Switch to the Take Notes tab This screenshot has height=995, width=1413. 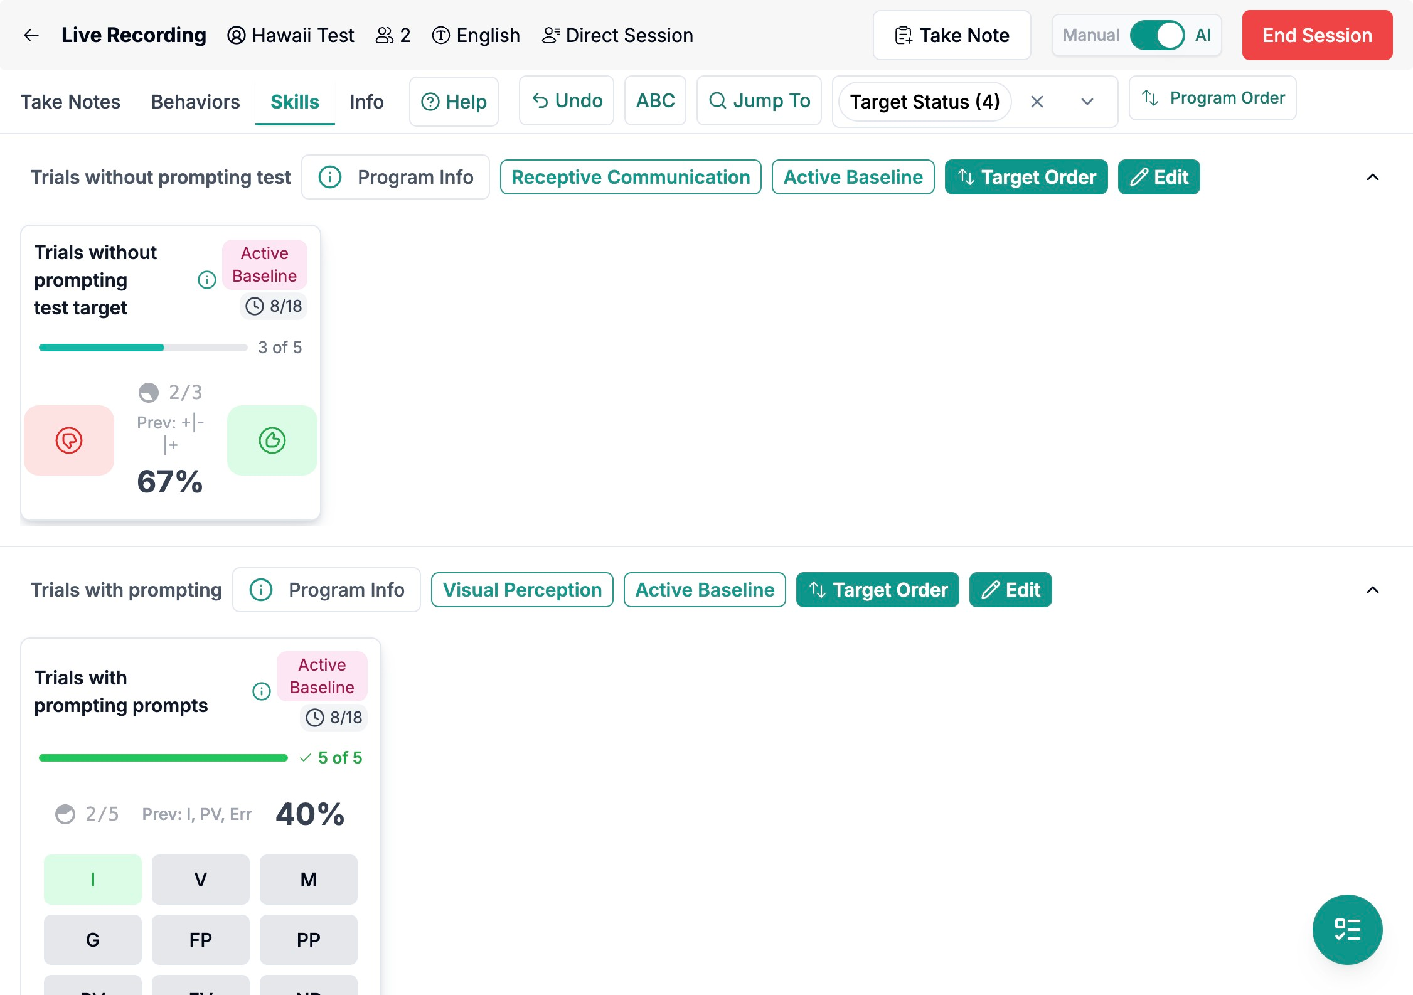[x=70, y=102]
